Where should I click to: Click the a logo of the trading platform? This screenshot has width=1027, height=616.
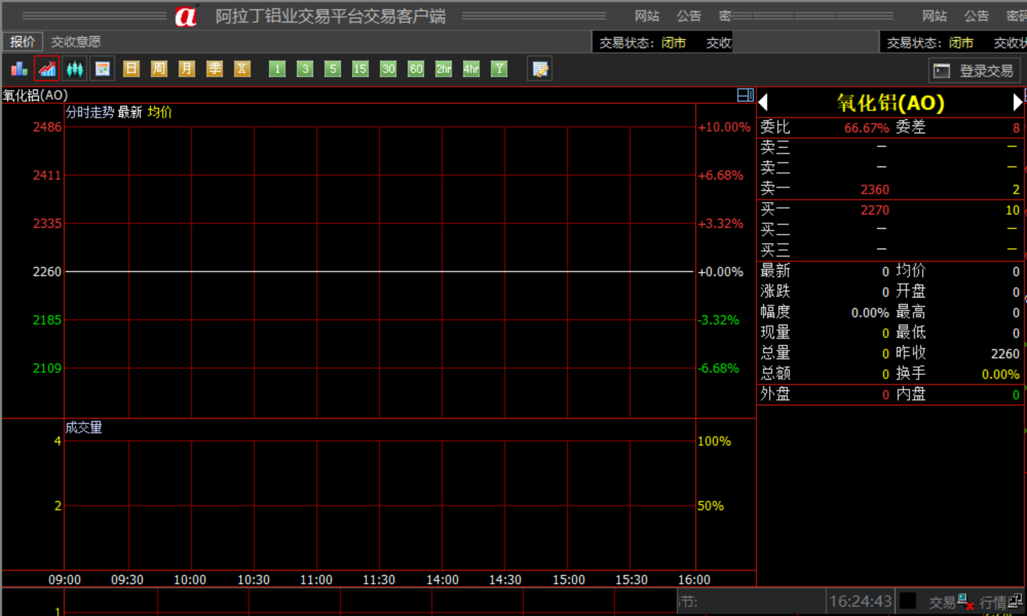pos(186,16)
